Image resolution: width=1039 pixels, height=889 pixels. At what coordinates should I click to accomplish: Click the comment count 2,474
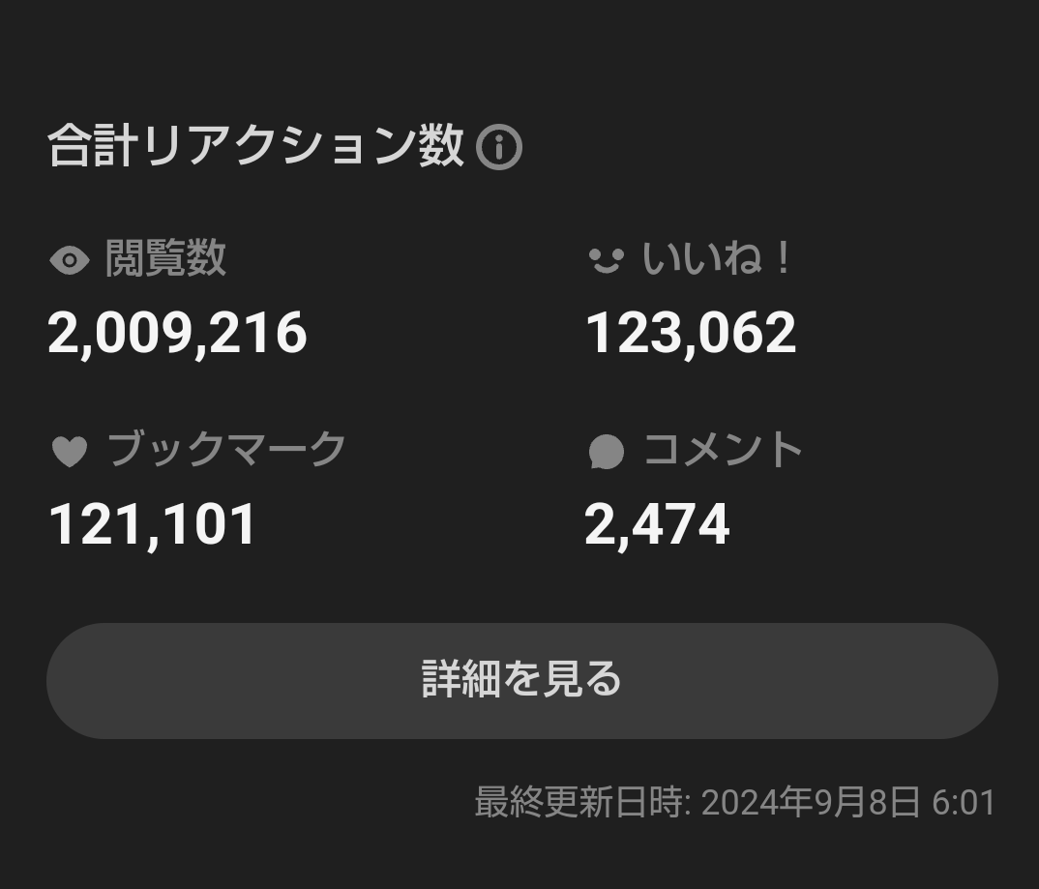[657, 524]
